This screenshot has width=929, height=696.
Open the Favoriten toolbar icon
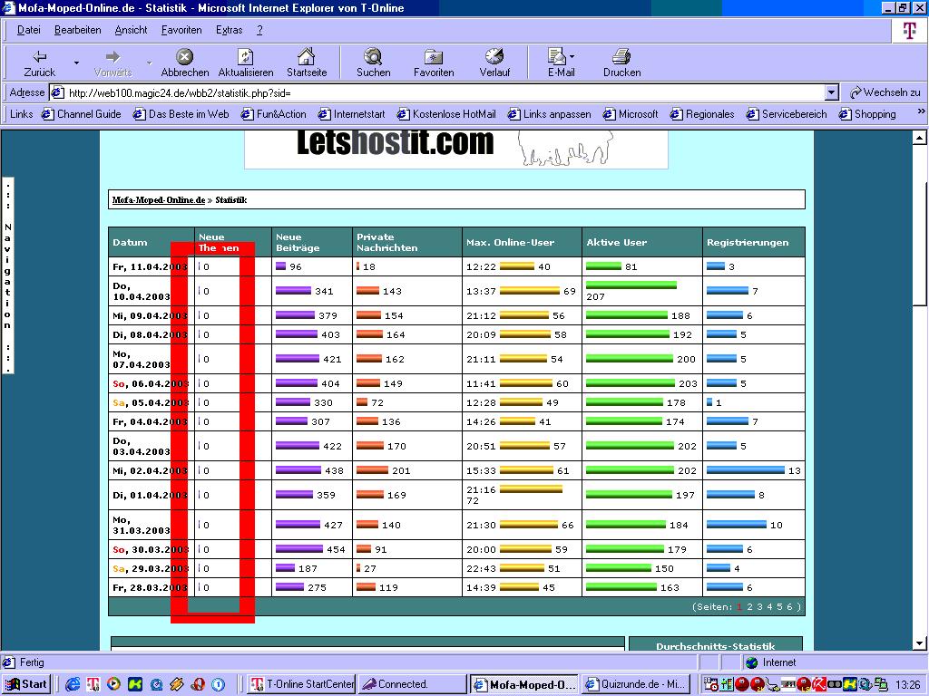(434, 57)
